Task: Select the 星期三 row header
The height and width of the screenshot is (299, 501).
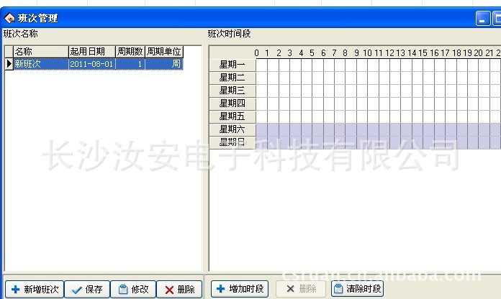Action: tap(233, 91)
